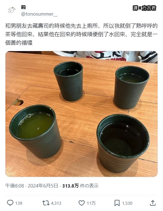Click the 譯:方吉君 translator watermark
This screenshot has height=211, width=163.
tap(144, 8)
